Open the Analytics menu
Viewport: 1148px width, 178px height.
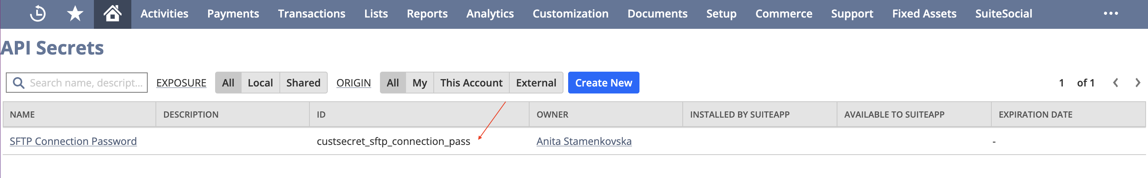point(490,14)
